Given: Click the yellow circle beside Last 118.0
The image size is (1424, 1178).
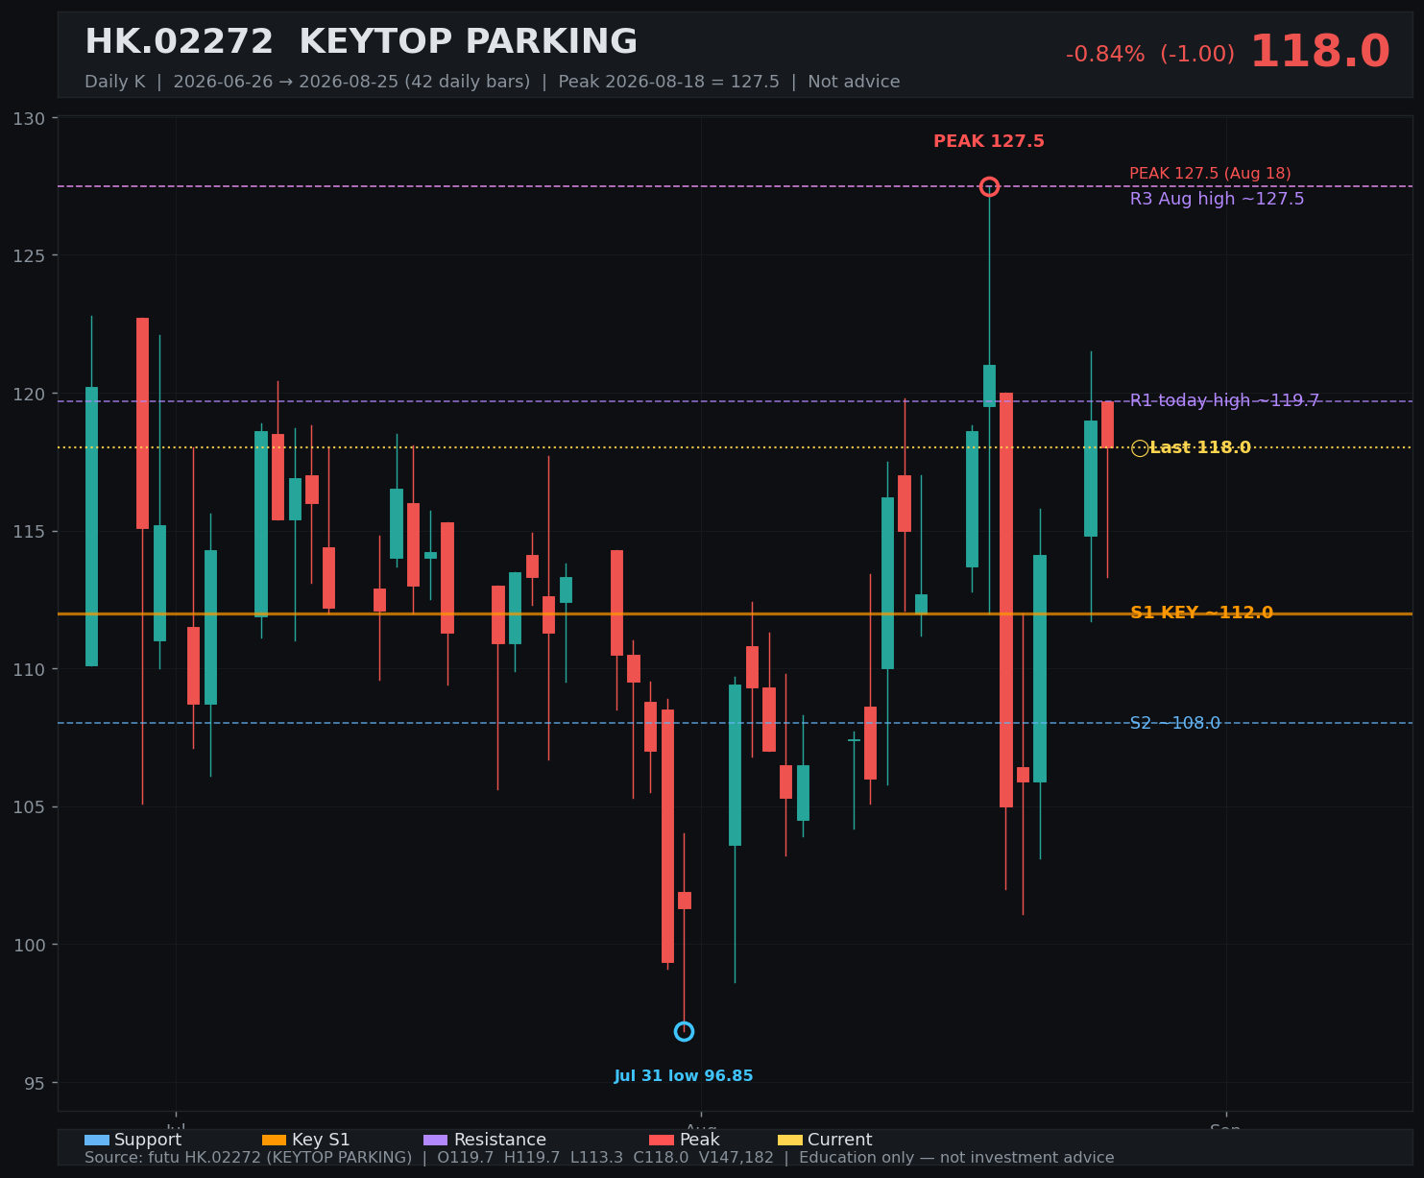Looking at the screenshot, I should (x=1140, y=448).
